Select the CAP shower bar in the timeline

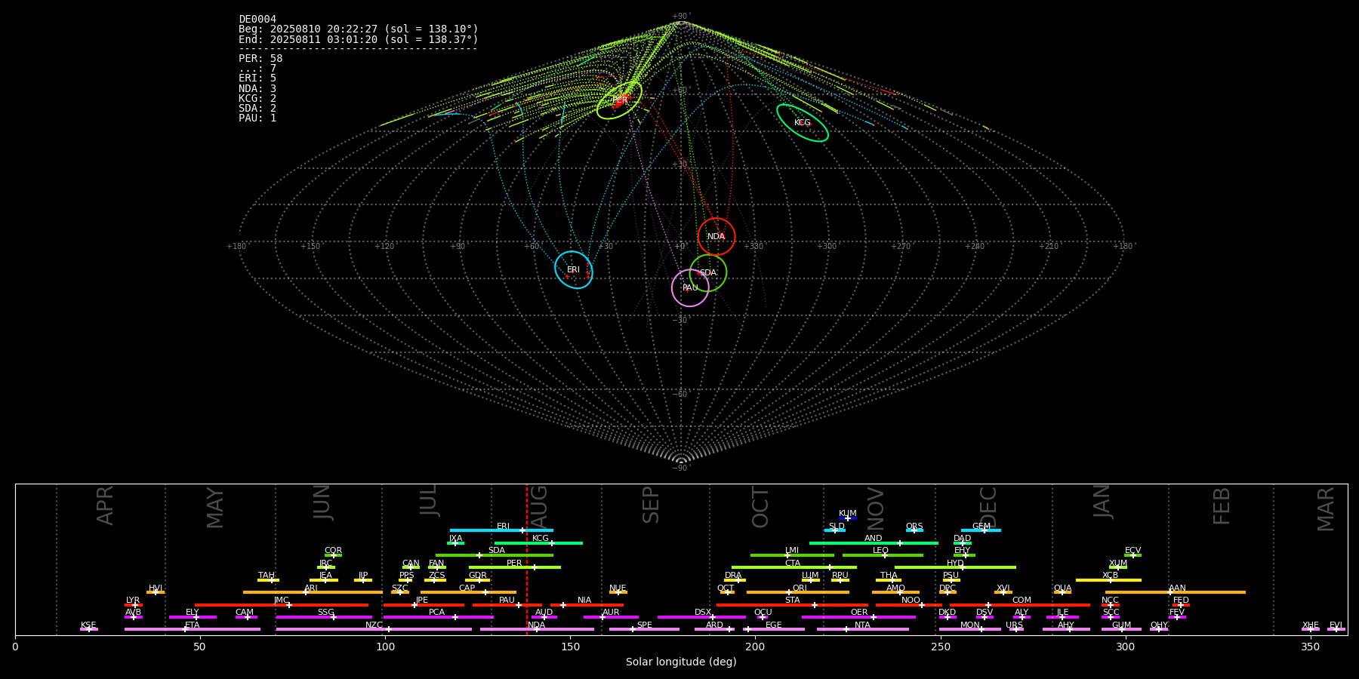click(468, 592)
